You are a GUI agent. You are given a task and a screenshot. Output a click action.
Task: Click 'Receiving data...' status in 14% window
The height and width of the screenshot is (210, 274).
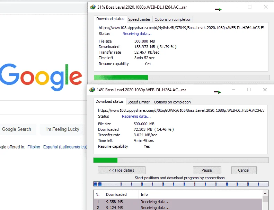click(136, 117)
